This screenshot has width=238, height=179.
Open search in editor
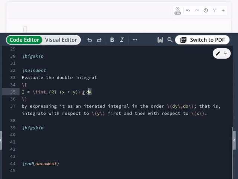tap(170, 40)
